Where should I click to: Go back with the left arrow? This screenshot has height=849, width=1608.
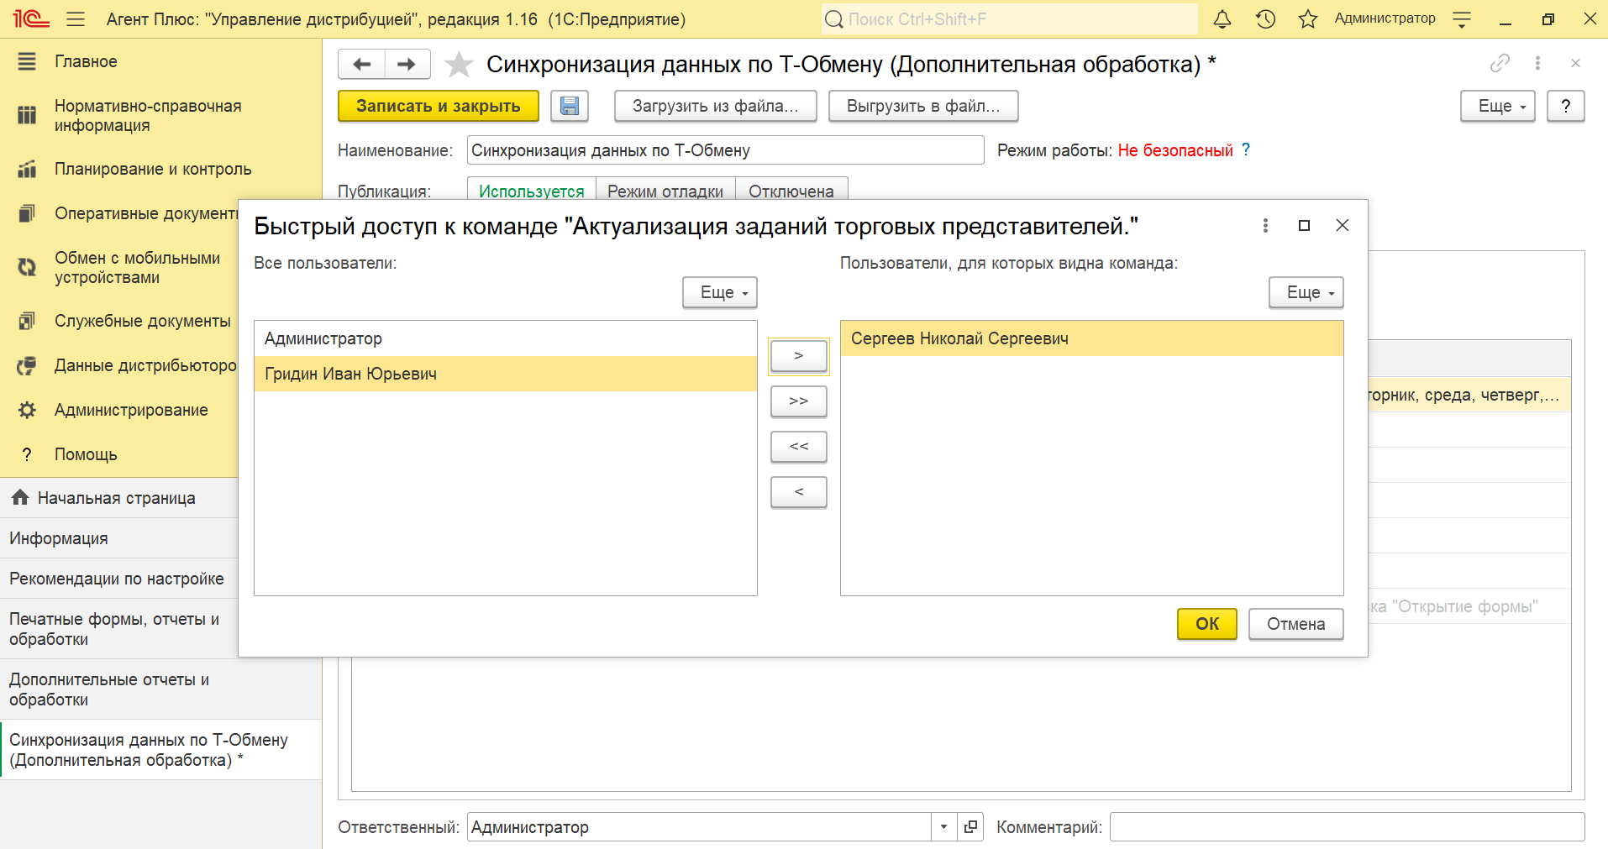(x=361, y=64)
